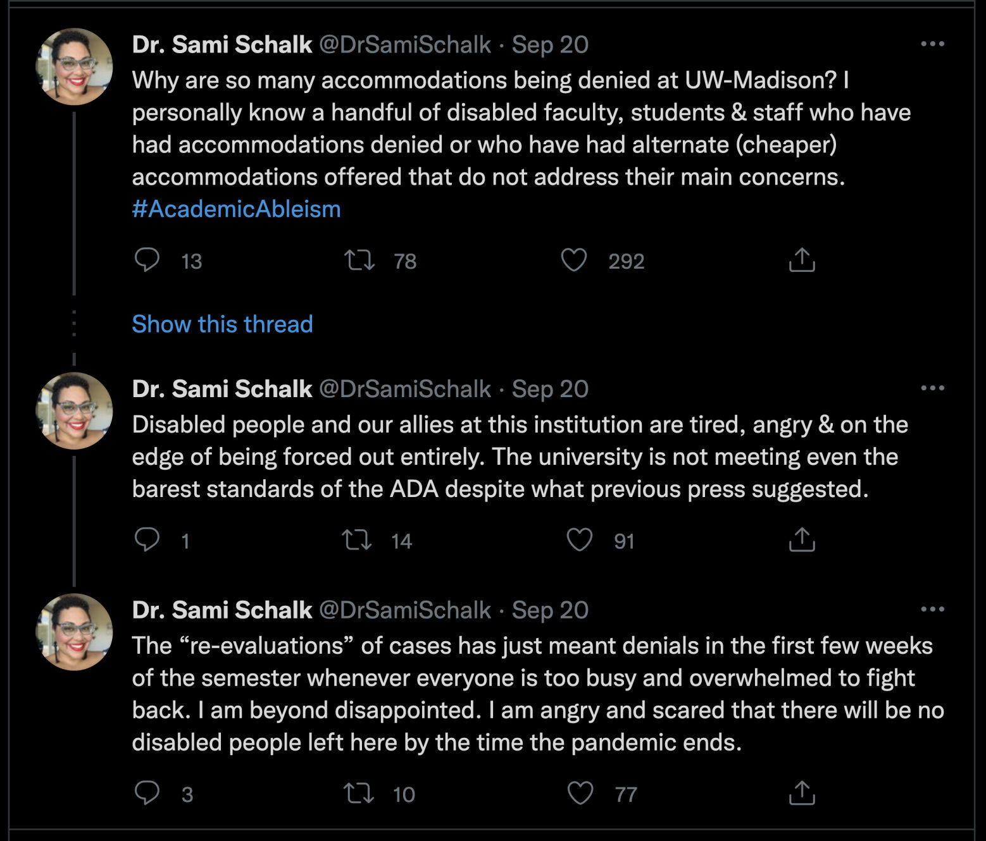
Task: Reply to the ADA standards tweet
Action: [147, 540]
